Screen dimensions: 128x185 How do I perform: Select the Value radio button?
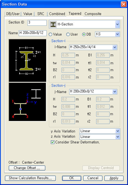pos(51,34)
